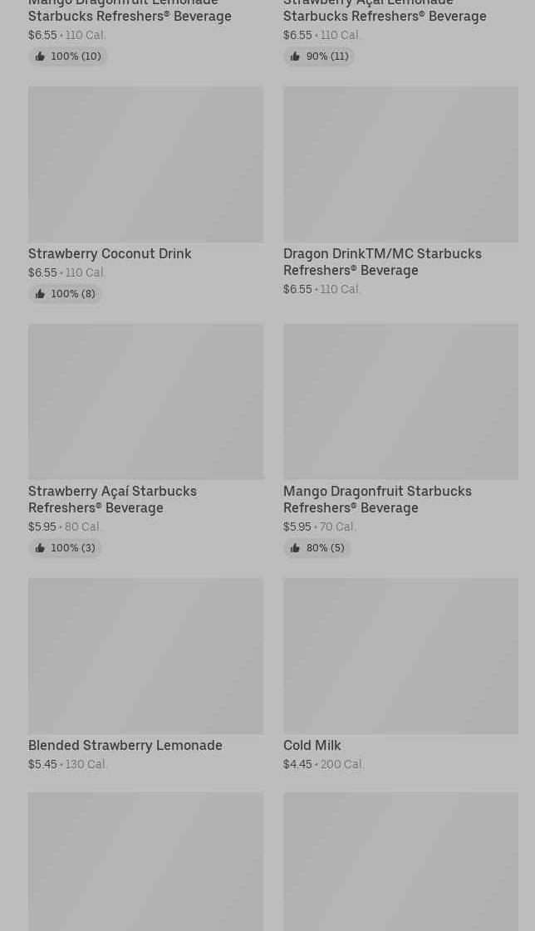535x931 pixels.
Task: Click thumbs-up icon beside 100% (3) rating
Action: click(40, 548)
